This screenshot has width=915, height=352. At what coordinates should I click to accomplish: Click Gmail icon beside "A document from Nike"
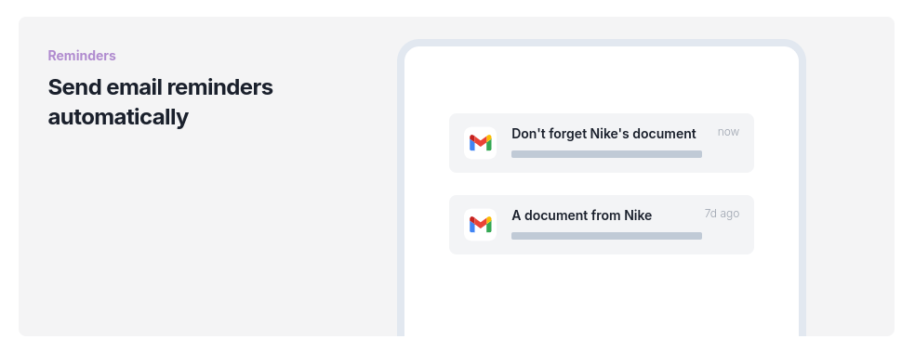click(x=480, y=225)
